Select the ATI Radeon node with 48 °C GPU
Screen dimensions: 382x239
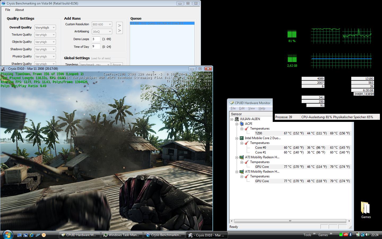259,171
